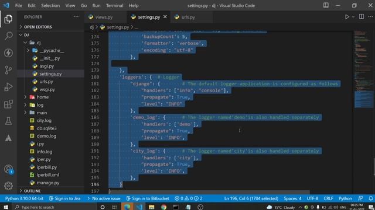Screen dimensions: 375x210
Task: Open manage.py file
Action: (48, 183)
